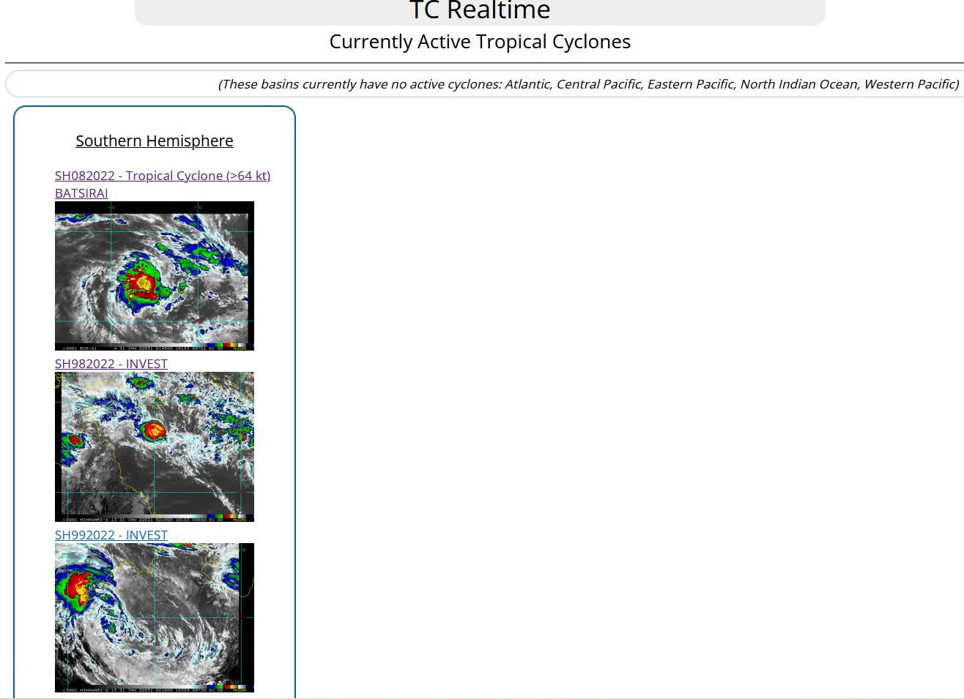Click the Southern Hemisphere heading
The width and height of the screenshot is (964, 699).
pos(155,141)
